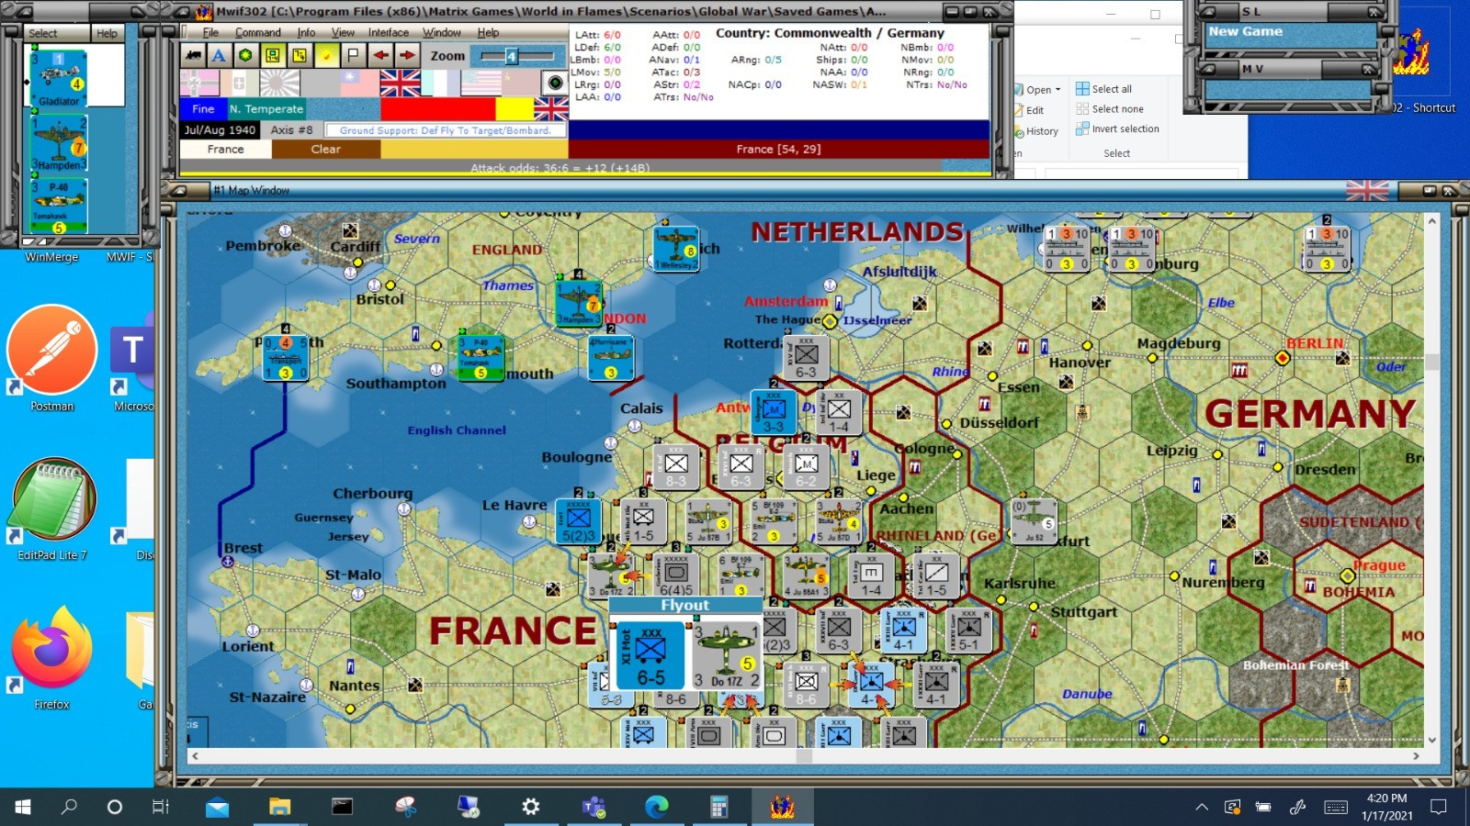Click the red right arrow toolbar button
1470x826 pixels.
[407, 55]
